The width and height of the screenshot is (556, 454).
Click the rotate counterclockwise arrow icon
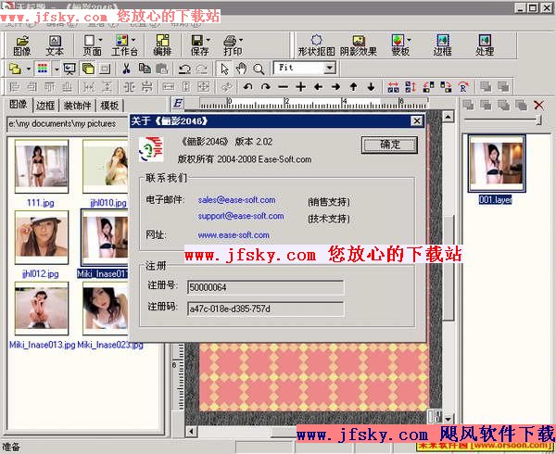pyautogui.click(x=247, y=86)
